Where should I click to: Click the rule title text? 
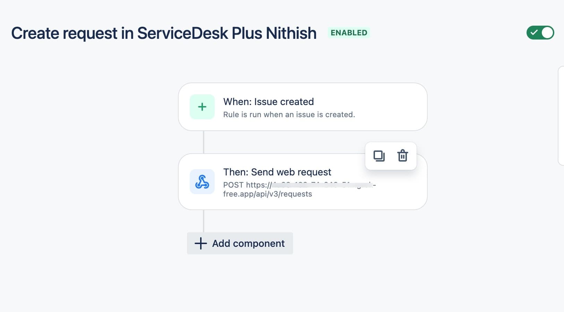click(x=164, y=33)
